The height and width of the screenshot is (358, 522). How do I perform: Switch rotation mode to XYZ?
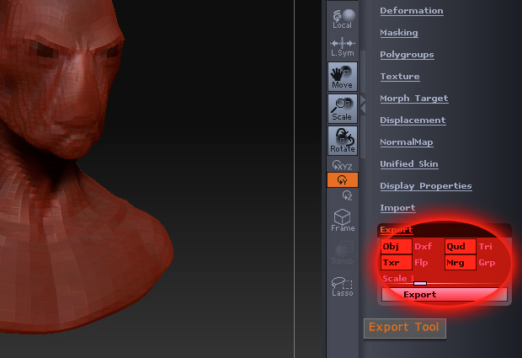coord(342,166)
